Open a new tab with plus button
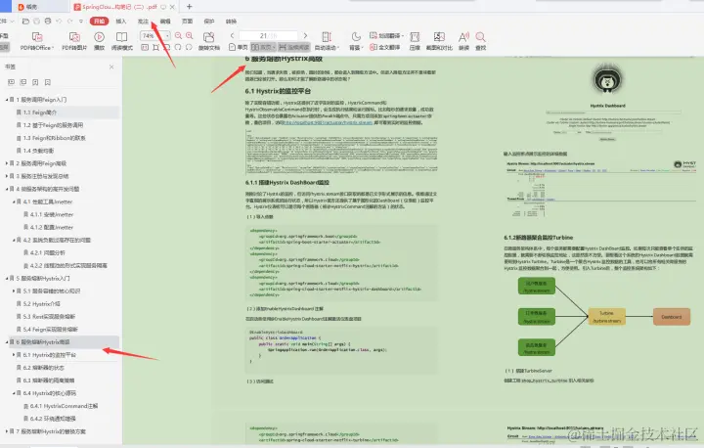Image resolution: width=704 pixels, height=448 pixels. [x=190, y=7]
